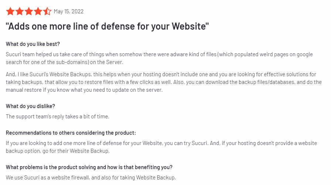331x185 pixels.
Task: Click the 'What do you dislike?' heading
Action: (30, 106)
